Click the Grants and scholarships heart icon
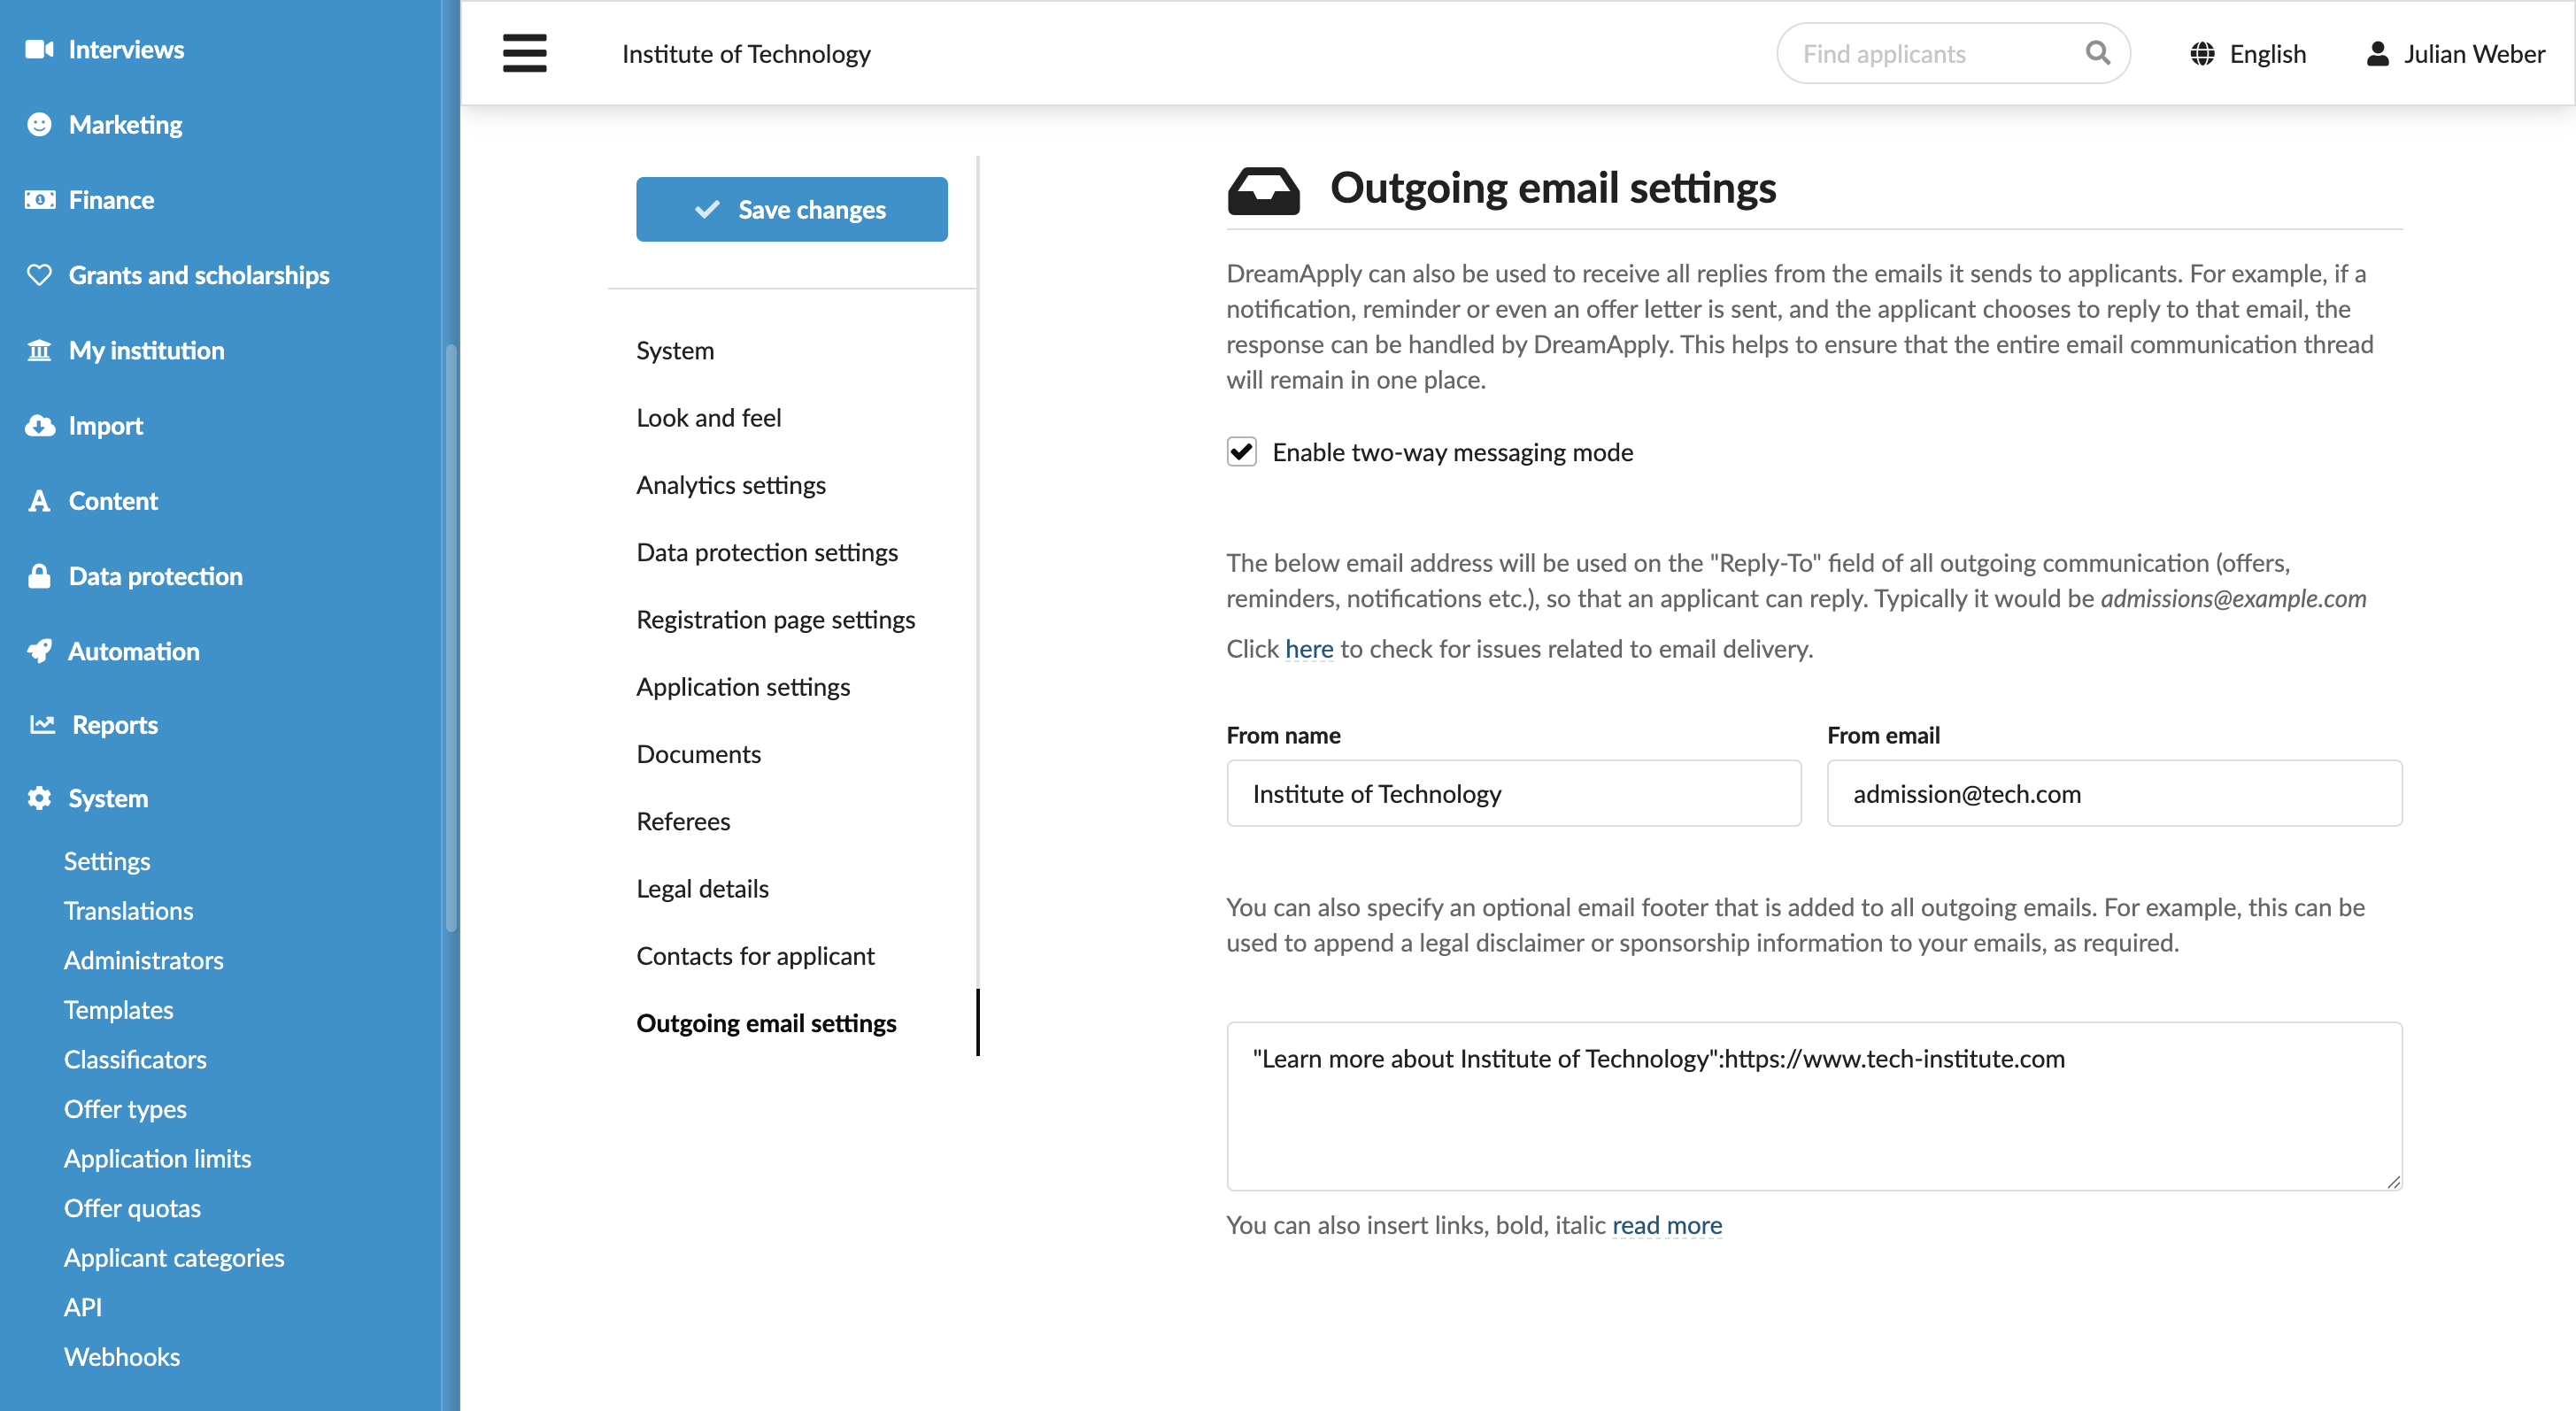Screen dimensions: 2576x1411 [39, 275]
